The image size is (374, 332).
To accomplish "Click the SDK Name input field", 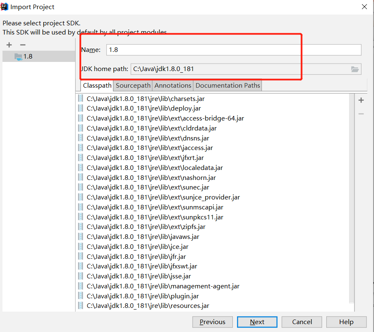I will click(234, 50).
